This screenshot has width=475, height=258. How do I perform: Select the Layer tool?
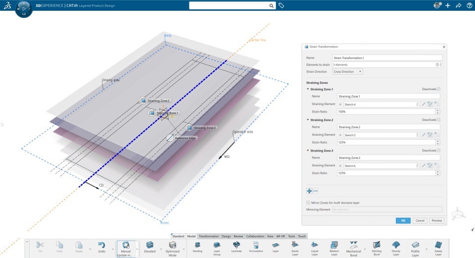(276, 247)
